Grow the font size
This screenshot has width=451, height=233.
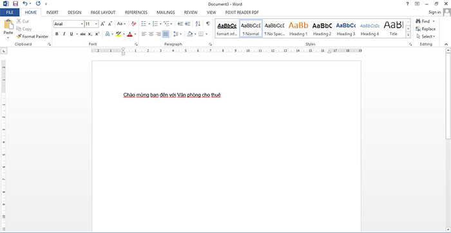(x=102, y=24)
